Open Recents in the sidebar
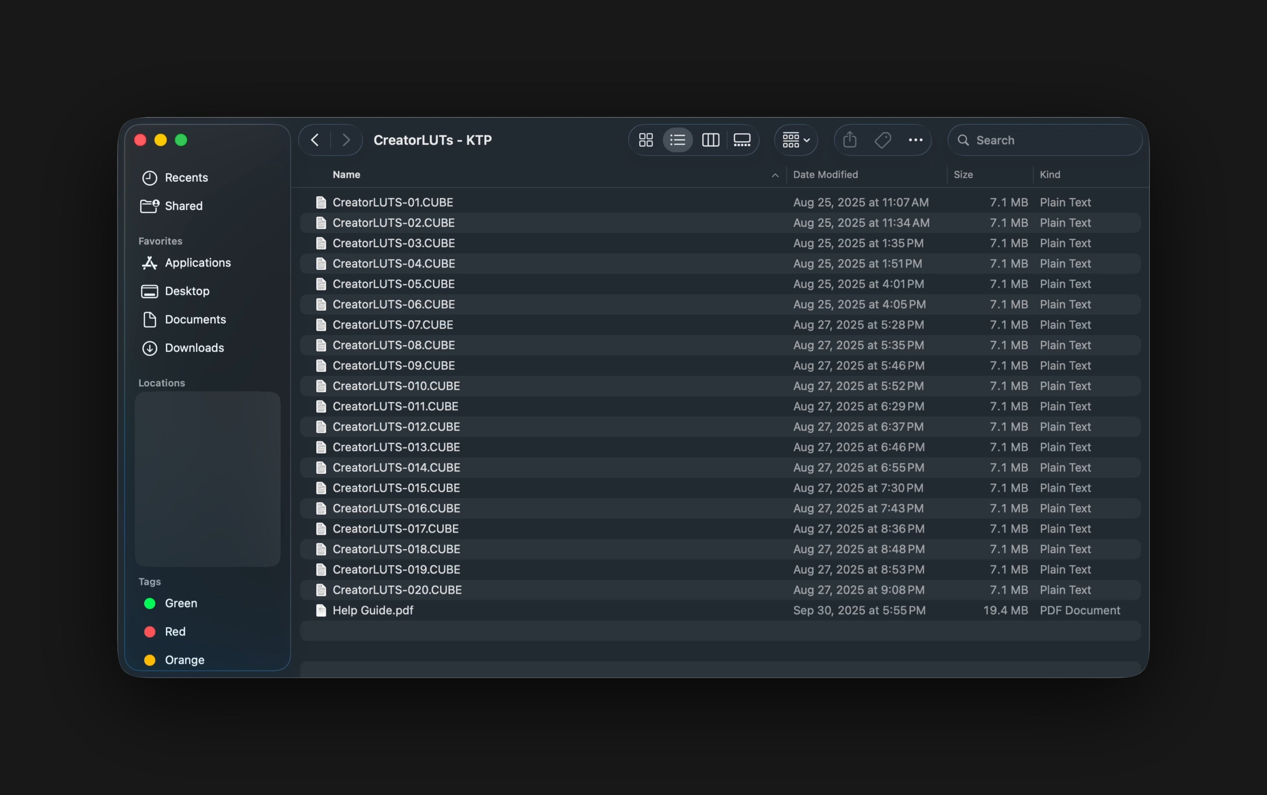 [186, 178]
